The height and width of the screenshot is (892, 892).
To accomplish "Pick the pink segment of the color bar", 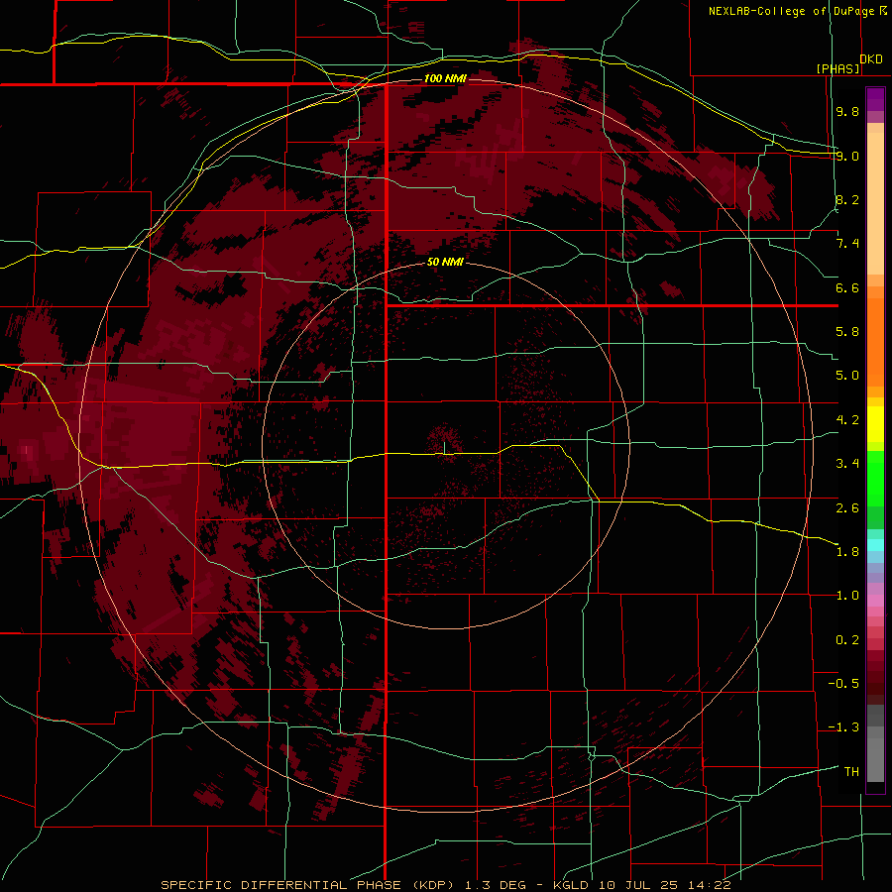I will tap(875, 601).
